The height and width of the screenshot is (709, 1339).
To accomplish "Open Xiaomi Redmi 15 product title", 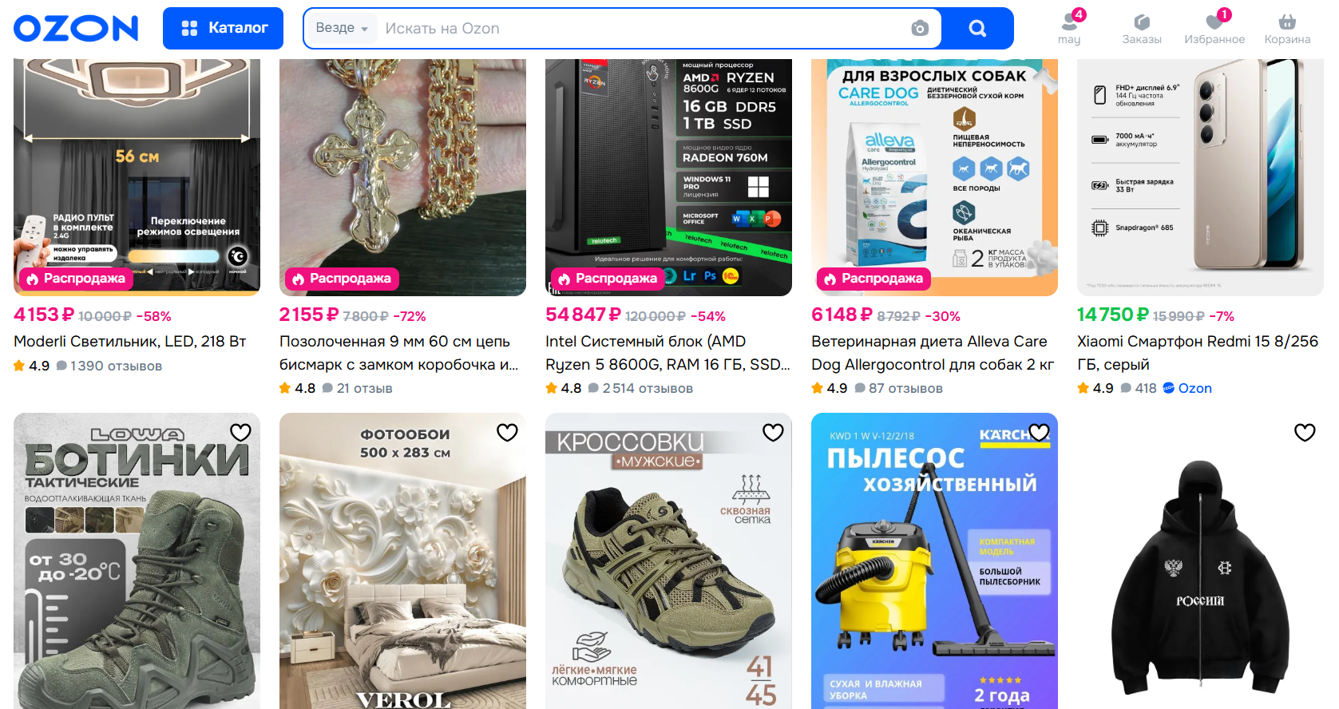I will pos(1198,352).
